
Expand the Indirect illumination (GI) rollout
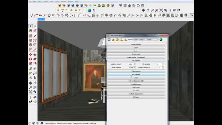pos(136,81)
